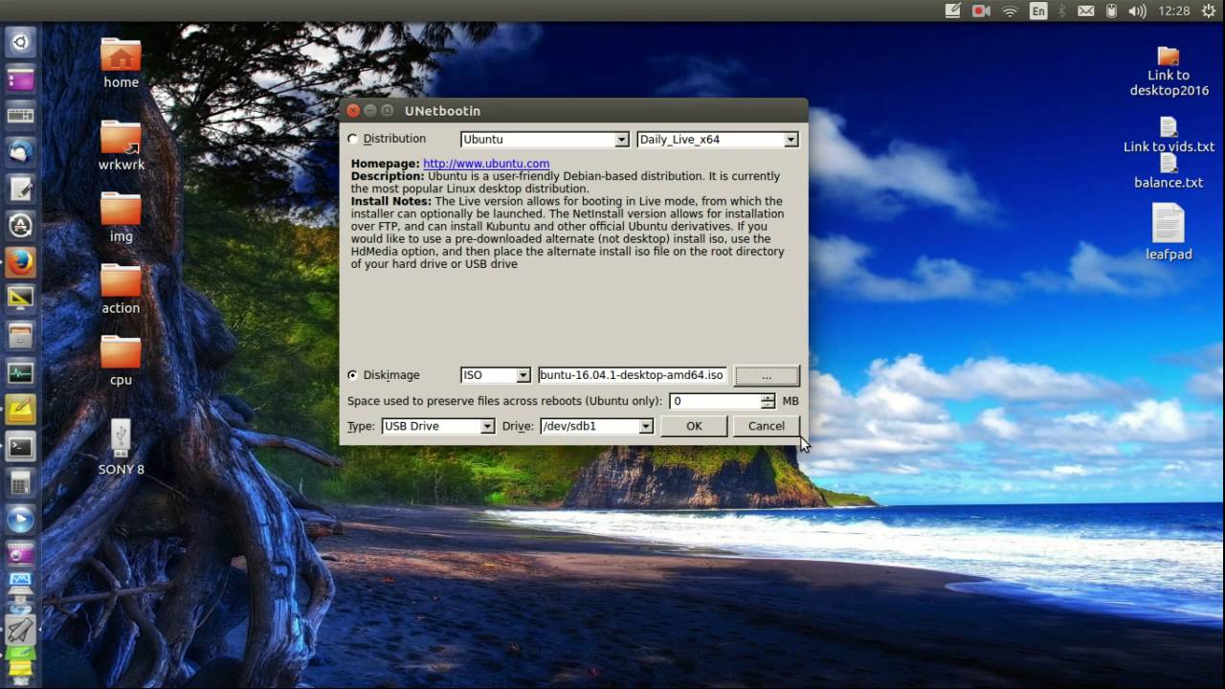This screenshot has height=689, width=1225.
Task: Open the system power gear menu
Action: coord(1209,11)
